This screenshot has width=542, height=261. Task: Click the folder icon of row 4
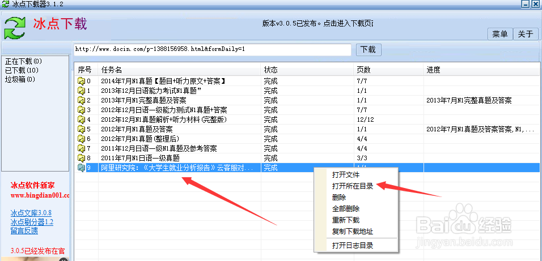pyautogui.click(x=81, y=120)
